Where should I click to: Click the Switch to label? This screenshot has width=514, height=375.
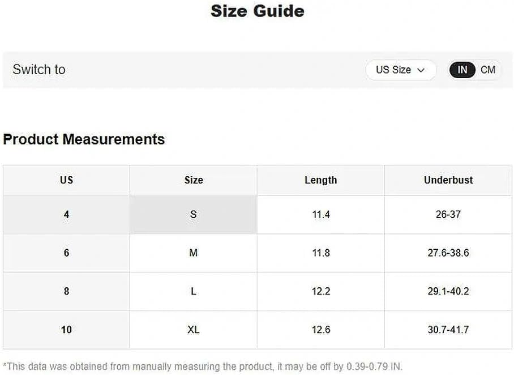(39, 70)
